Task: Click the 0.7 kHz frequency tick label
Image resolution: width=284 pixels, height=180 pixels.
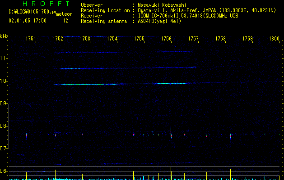Action: [x=4, y=148]
